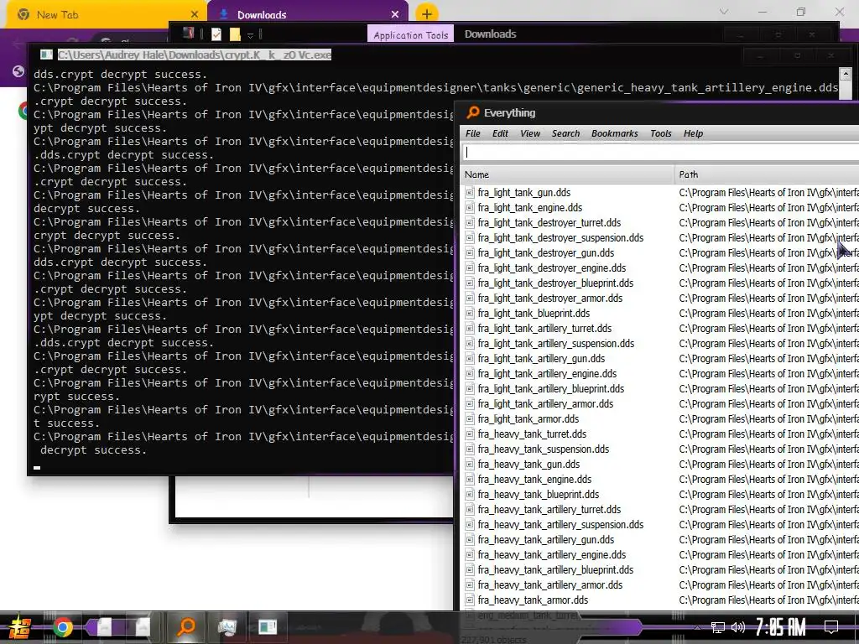This screenshot has width=859, height=644.
Task: Select fra_light_tank_artillery_suspension.dds file
Action: pos(556,344)
